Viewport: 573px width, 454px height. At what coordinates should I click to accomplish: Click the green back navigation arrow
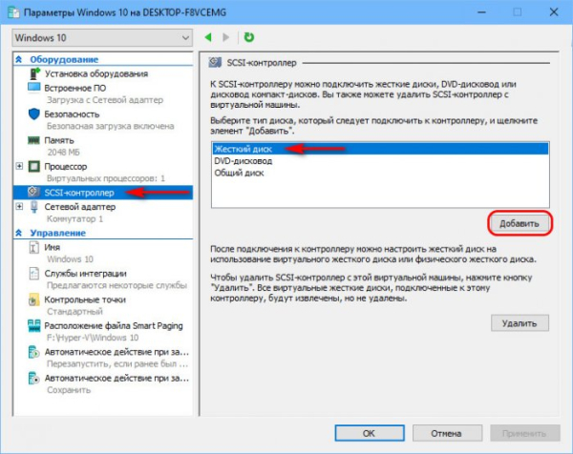209,37
